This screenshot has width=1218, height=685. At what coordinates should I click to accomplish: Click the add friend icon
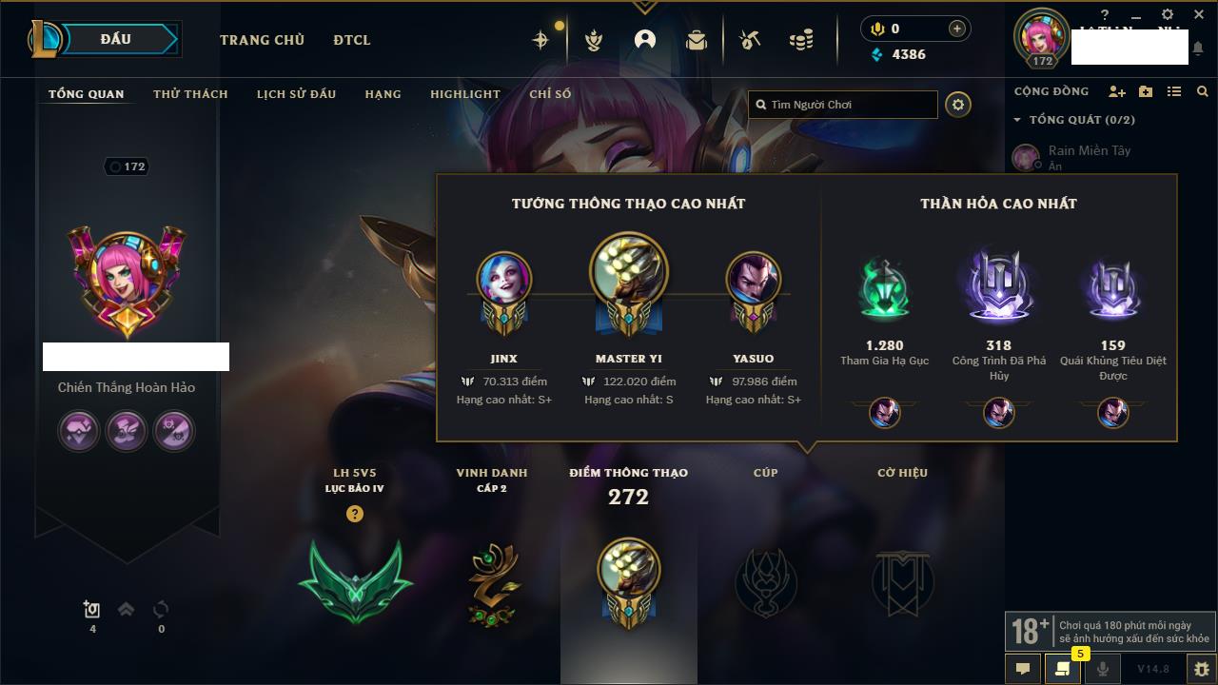pyautogui.click(x=1117, y=91)
